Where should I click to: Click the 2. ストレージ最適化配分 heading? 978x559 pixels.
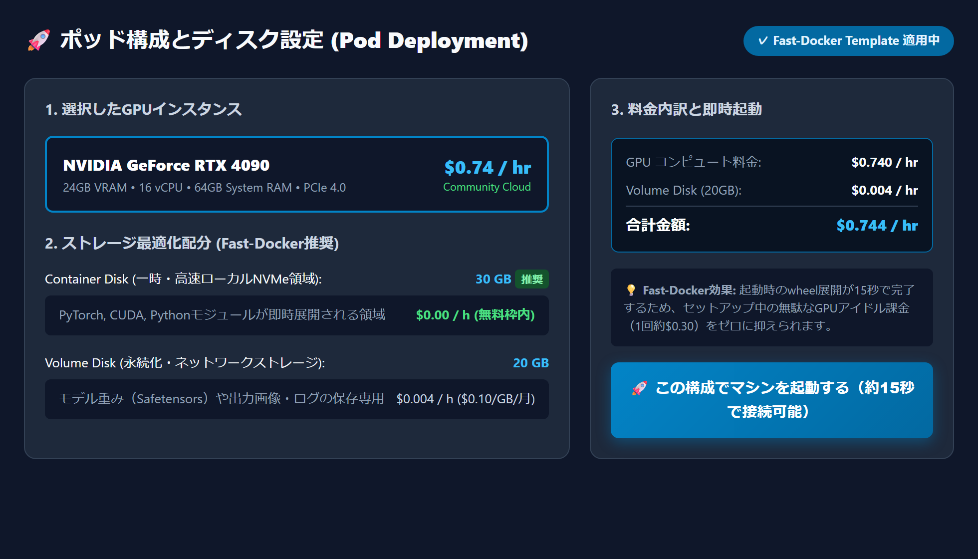pos(192,243)
